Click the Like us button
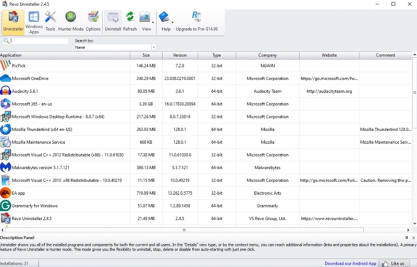 click(394, 263)
